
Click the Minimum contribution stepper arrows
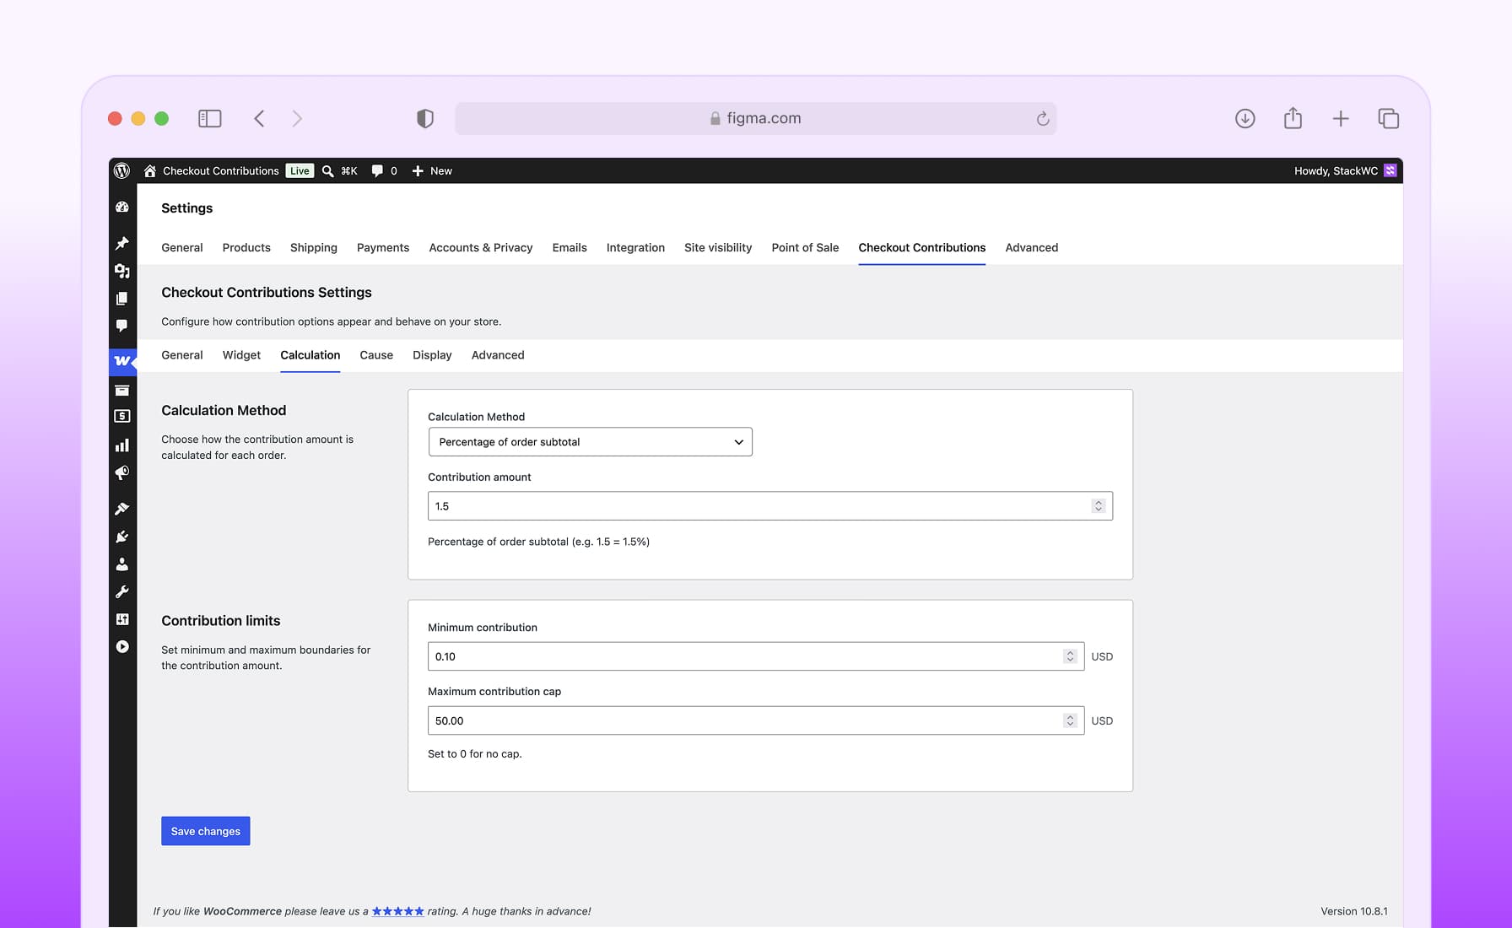pyautogui.click(x=1070, y=656)
